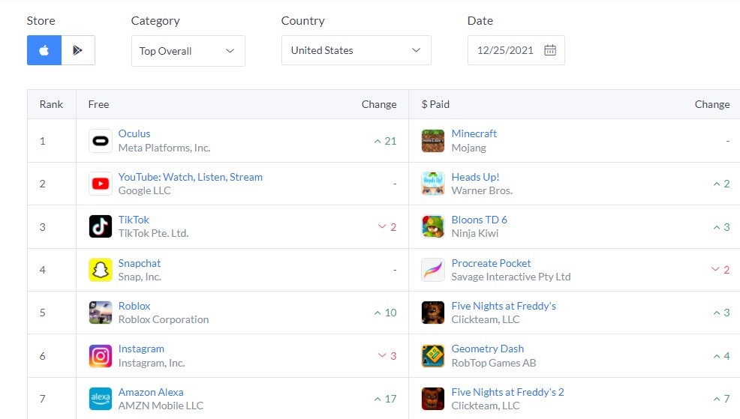Open the Category dropdown showing Top Overall
The height and width of the screenshot is (419, 740).
pos(188,51)
